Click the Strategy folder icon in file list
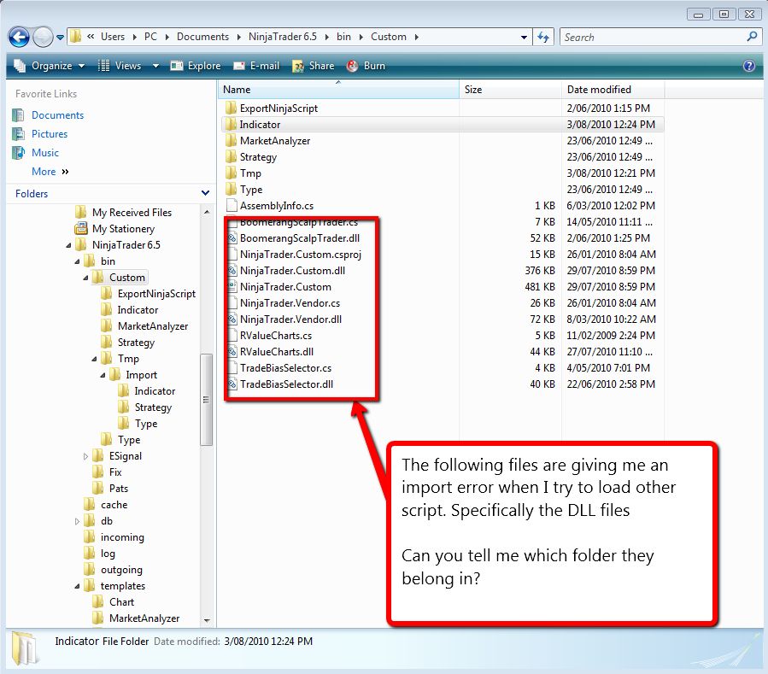The height and width of the screenshot is (674, 768). point(232,156)
